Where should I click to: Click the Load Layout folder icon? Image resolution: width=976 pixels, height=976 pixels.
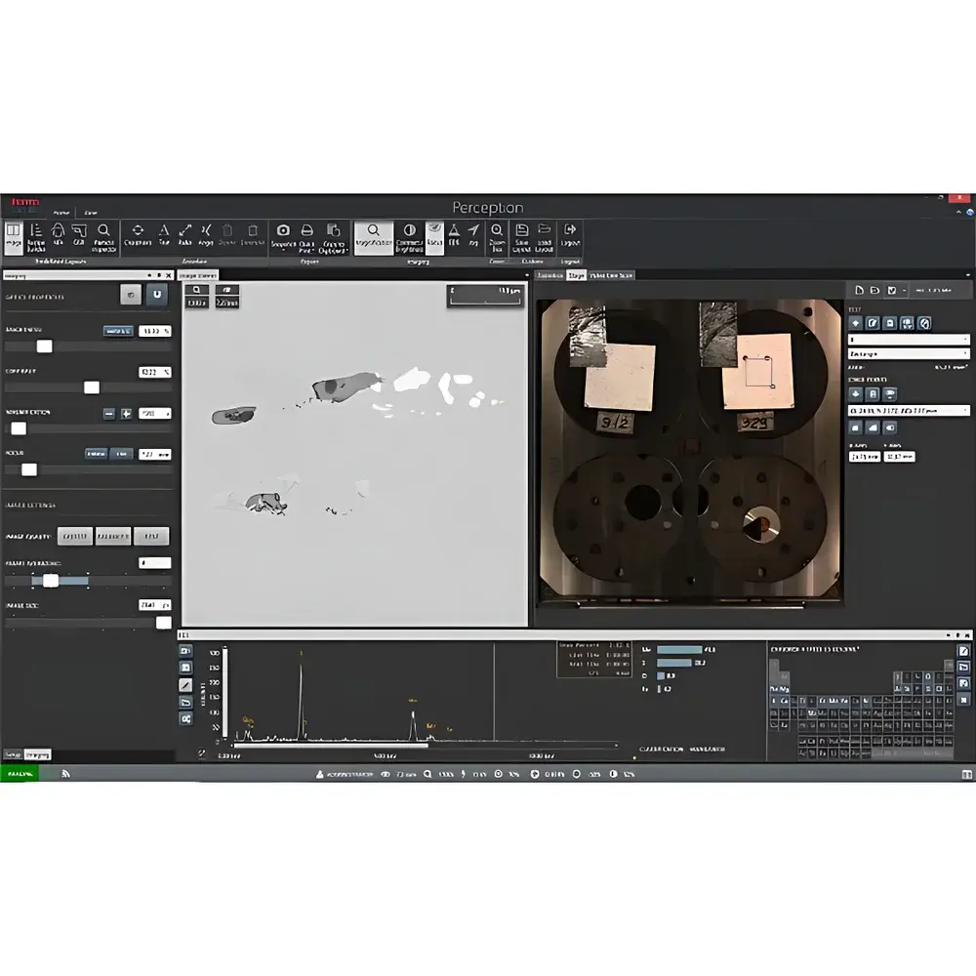click(x=544, y=236)
